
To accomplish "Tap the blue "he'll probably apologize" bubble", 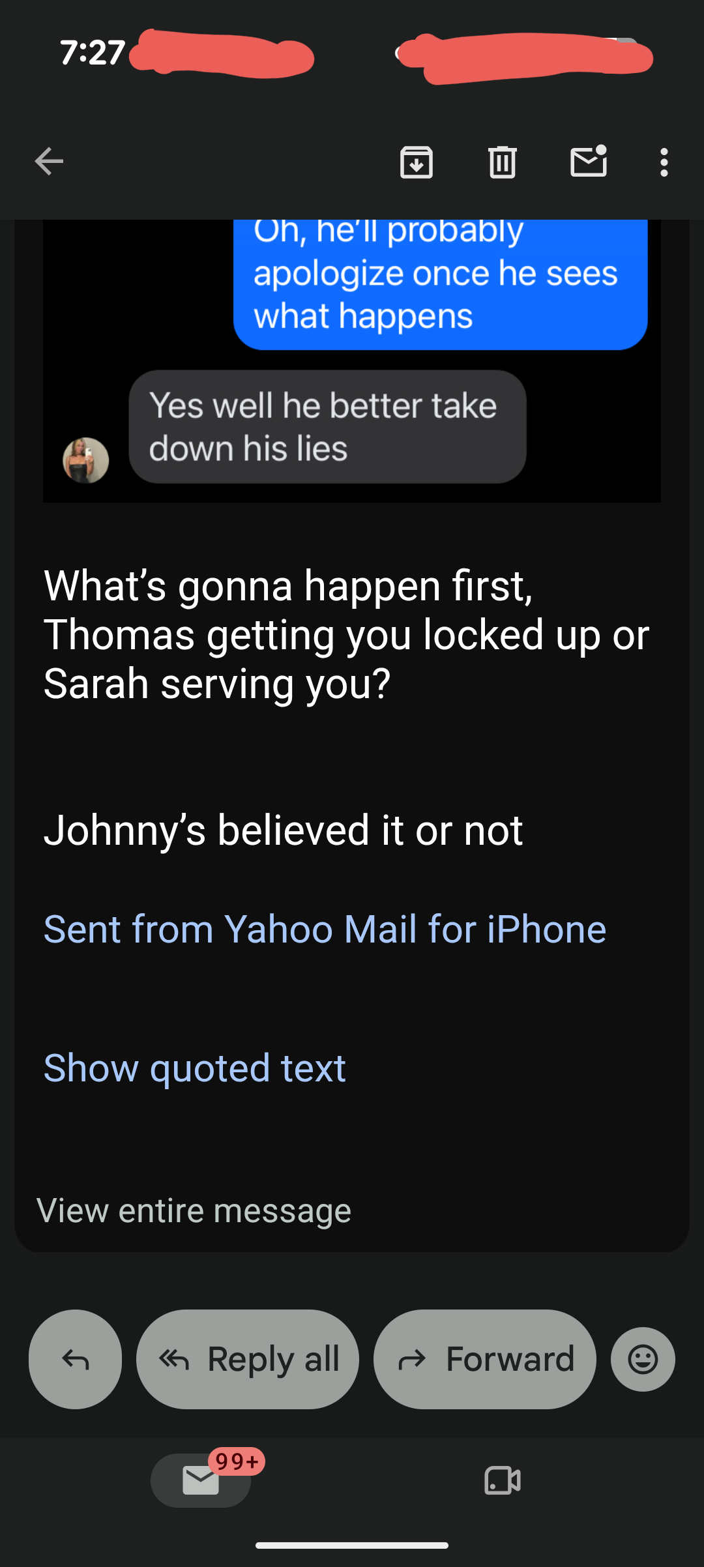I will 441,284.
